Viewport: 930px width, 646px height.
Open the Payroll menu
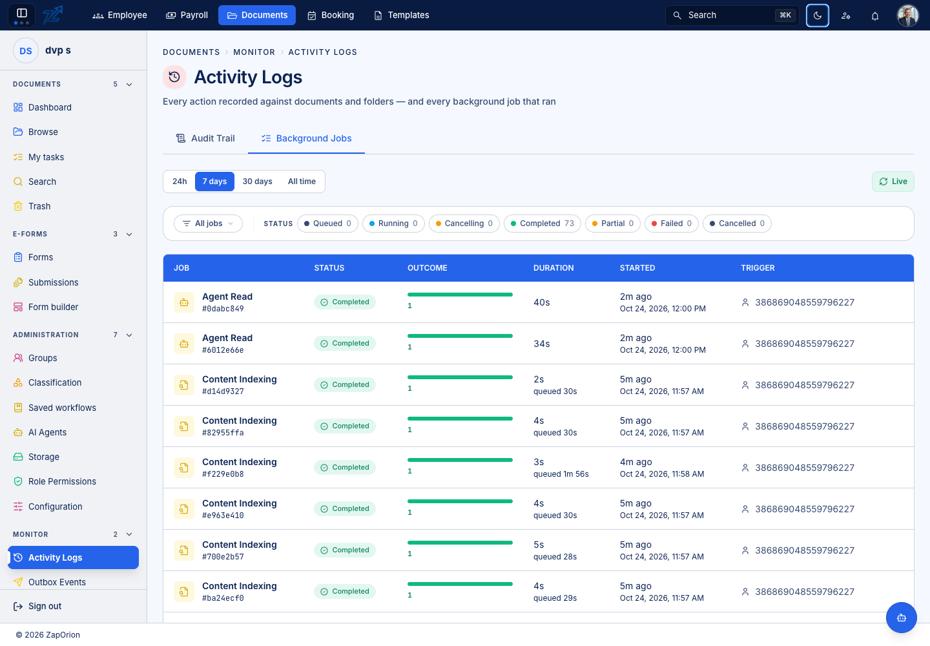point(187,15)
